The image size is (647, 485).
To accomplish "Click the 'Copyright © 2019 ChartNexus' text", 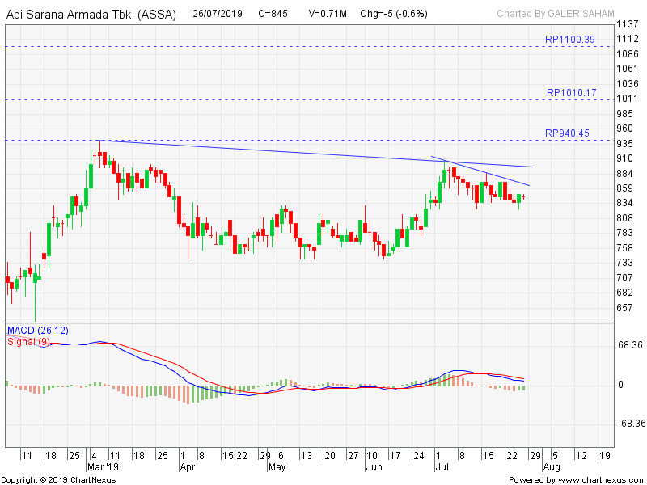I will point(59,480).
